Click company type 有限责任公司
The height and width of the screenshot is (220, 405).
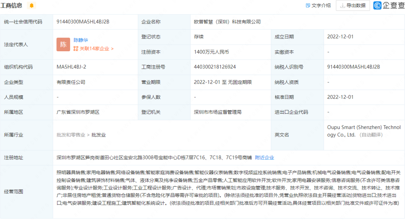(71, 82)
